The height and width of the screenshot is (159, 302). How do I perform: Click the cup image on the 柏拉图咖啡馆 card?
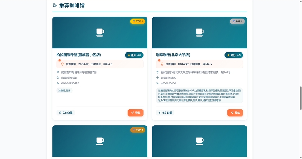pos(100,33)
